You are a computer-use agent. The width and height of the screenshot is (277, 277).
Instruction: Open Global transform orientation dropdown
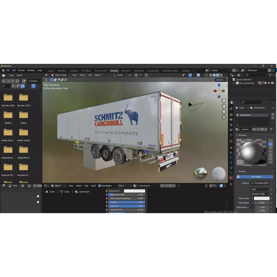click(x=120, y=75)
